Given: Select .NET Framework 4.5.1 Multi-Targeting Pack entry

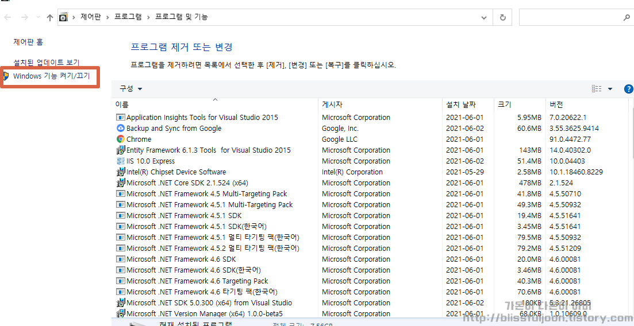Looking at the screenshot, I should click(209, 205).
